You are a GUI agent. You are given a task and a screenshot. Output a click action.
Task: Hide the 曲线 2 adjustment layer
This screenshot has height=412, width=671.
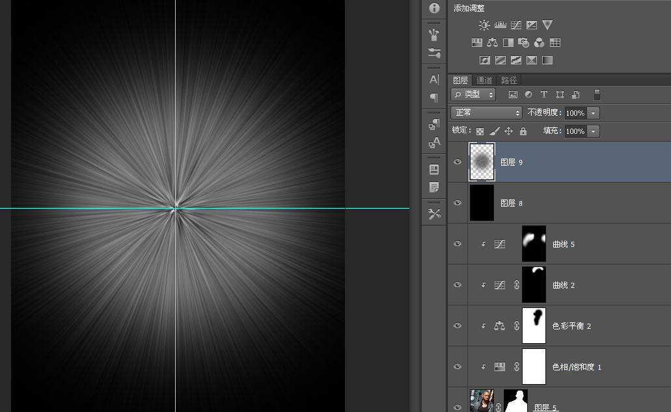(x=458, y=285)
